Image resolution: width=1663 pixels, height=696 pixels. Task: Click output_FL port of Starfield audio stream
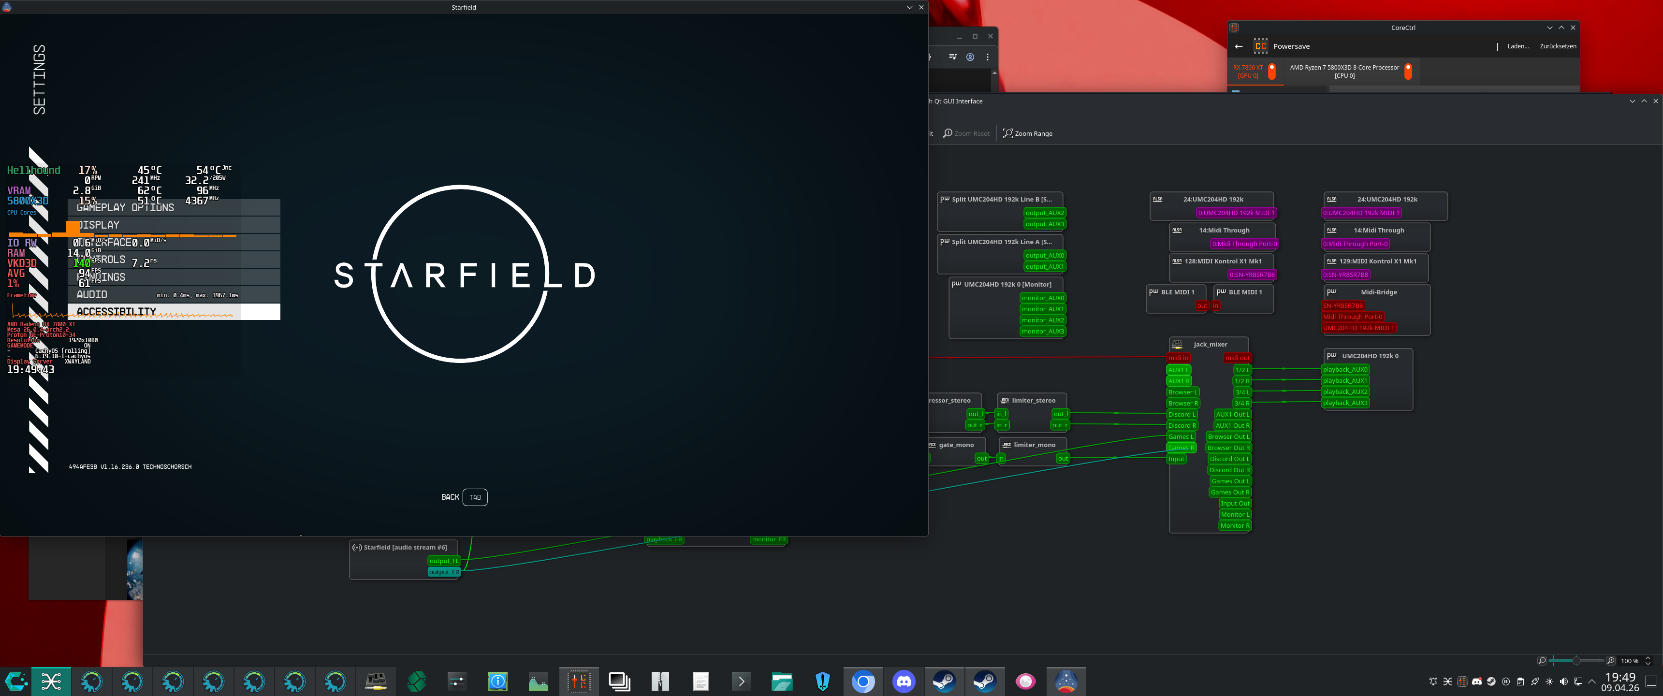coord(444,561)
